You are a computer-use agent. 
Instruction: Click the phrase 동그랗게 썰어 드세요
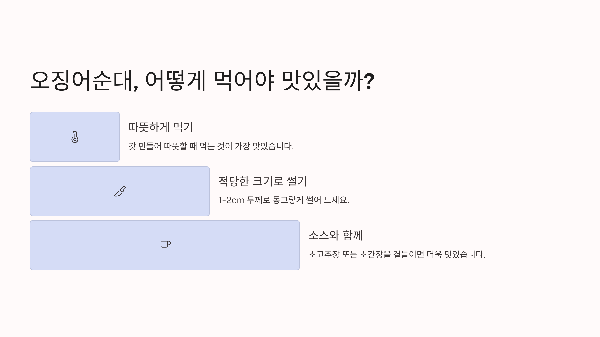pos(311,200)
